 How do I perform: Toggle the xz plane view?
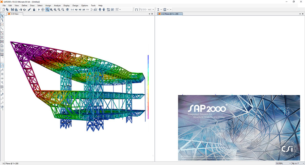pos(80,9)
